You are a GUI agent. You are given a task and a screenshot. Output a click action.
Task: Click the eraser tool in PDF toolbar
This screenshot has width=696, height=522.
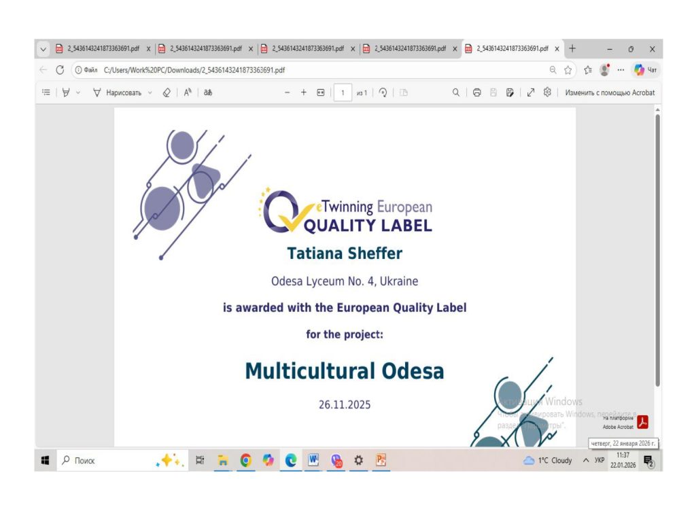coord(167,92)
